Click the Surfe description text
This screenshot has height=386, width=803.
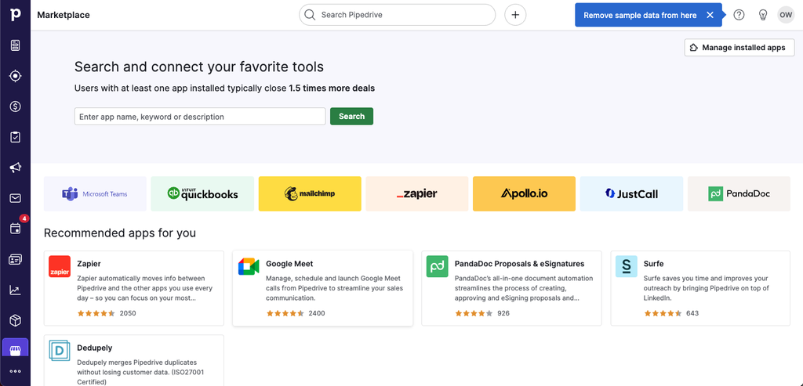coord(707,288)
